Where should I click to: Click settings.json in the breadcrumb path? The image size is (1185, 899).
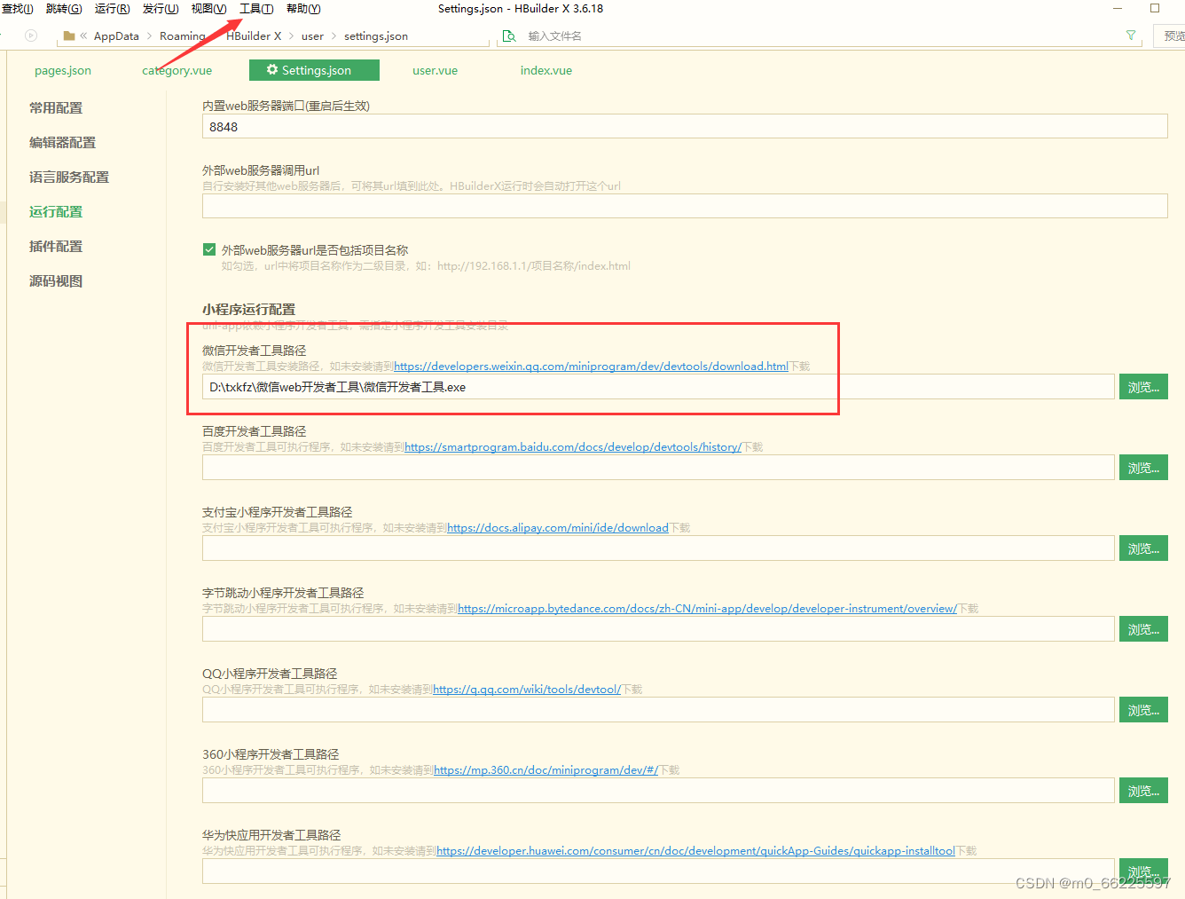pos(373,35)
